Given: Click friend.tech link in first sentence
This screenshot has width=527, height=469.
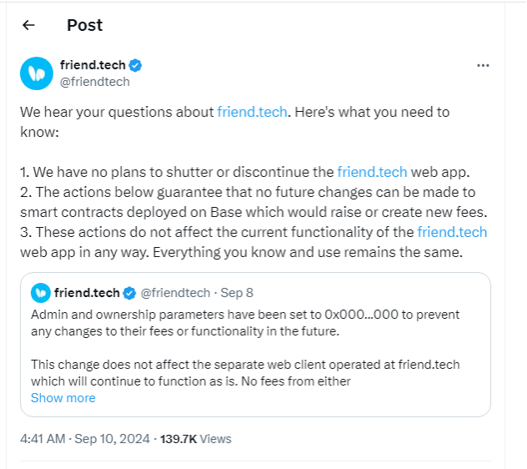Looking at the screenshot, I should [x=252, y=111].
